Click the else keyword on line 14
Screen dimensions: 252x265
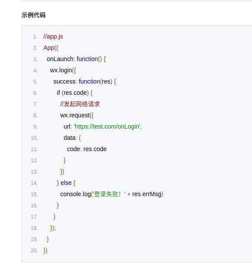66,183
